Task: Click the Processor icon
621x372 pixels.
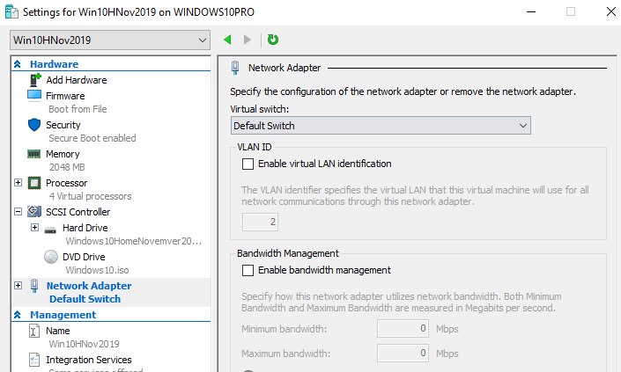Action: coord(34,183)
